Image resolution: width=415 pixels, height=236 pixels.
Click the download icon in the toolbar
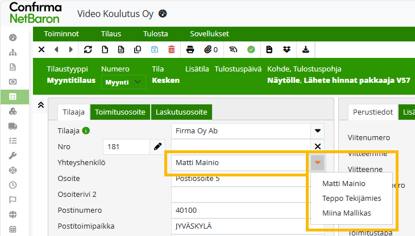click(305, 49)
